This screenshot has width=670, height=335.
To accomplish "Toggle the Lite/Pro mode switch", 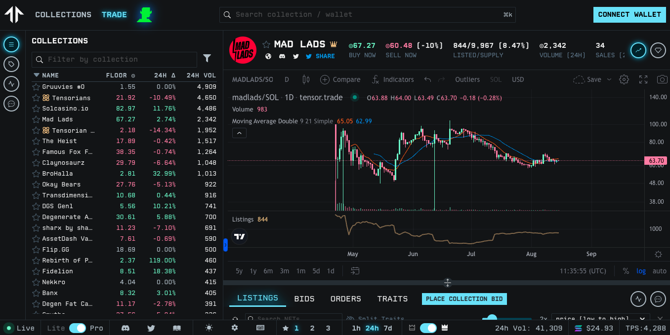I will click(77, 328).
